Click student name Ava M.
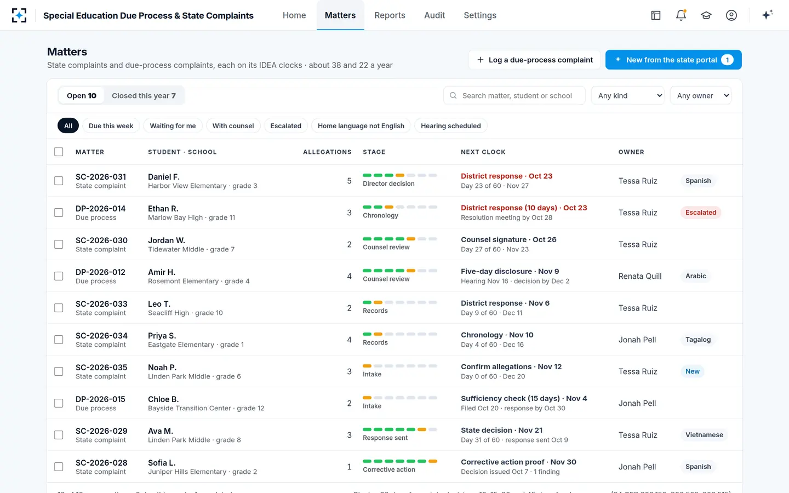Viewport: 789px width, 493px height. click(x=161, y=431)
